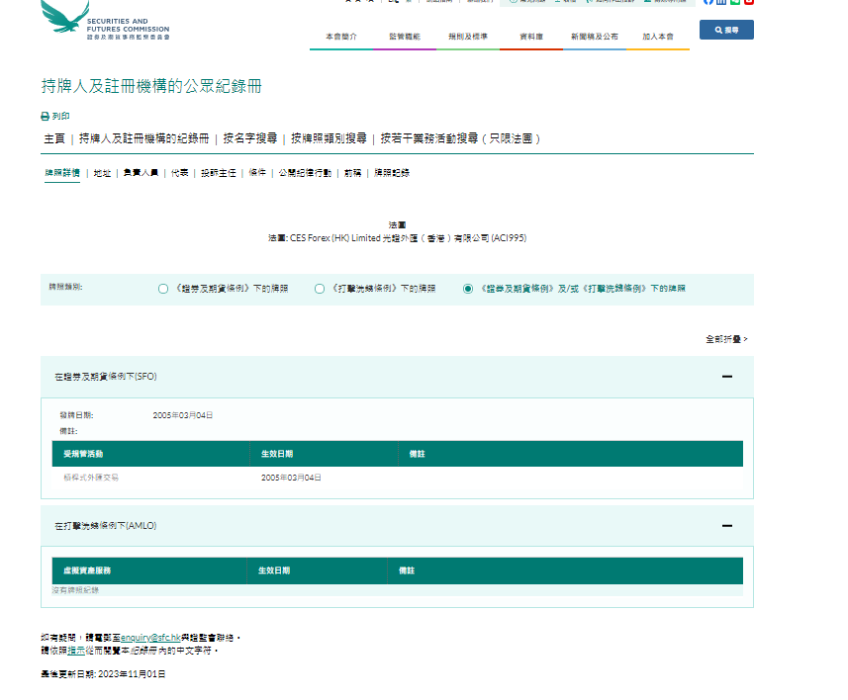The height and width of the screenshot is (700, 848).
Task: Click the 牌照類別: label
Action: [x=65, y=287]
